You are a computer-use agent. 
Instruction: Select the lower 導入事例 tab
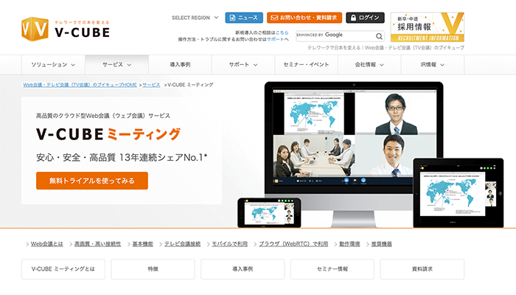(243, 269)
